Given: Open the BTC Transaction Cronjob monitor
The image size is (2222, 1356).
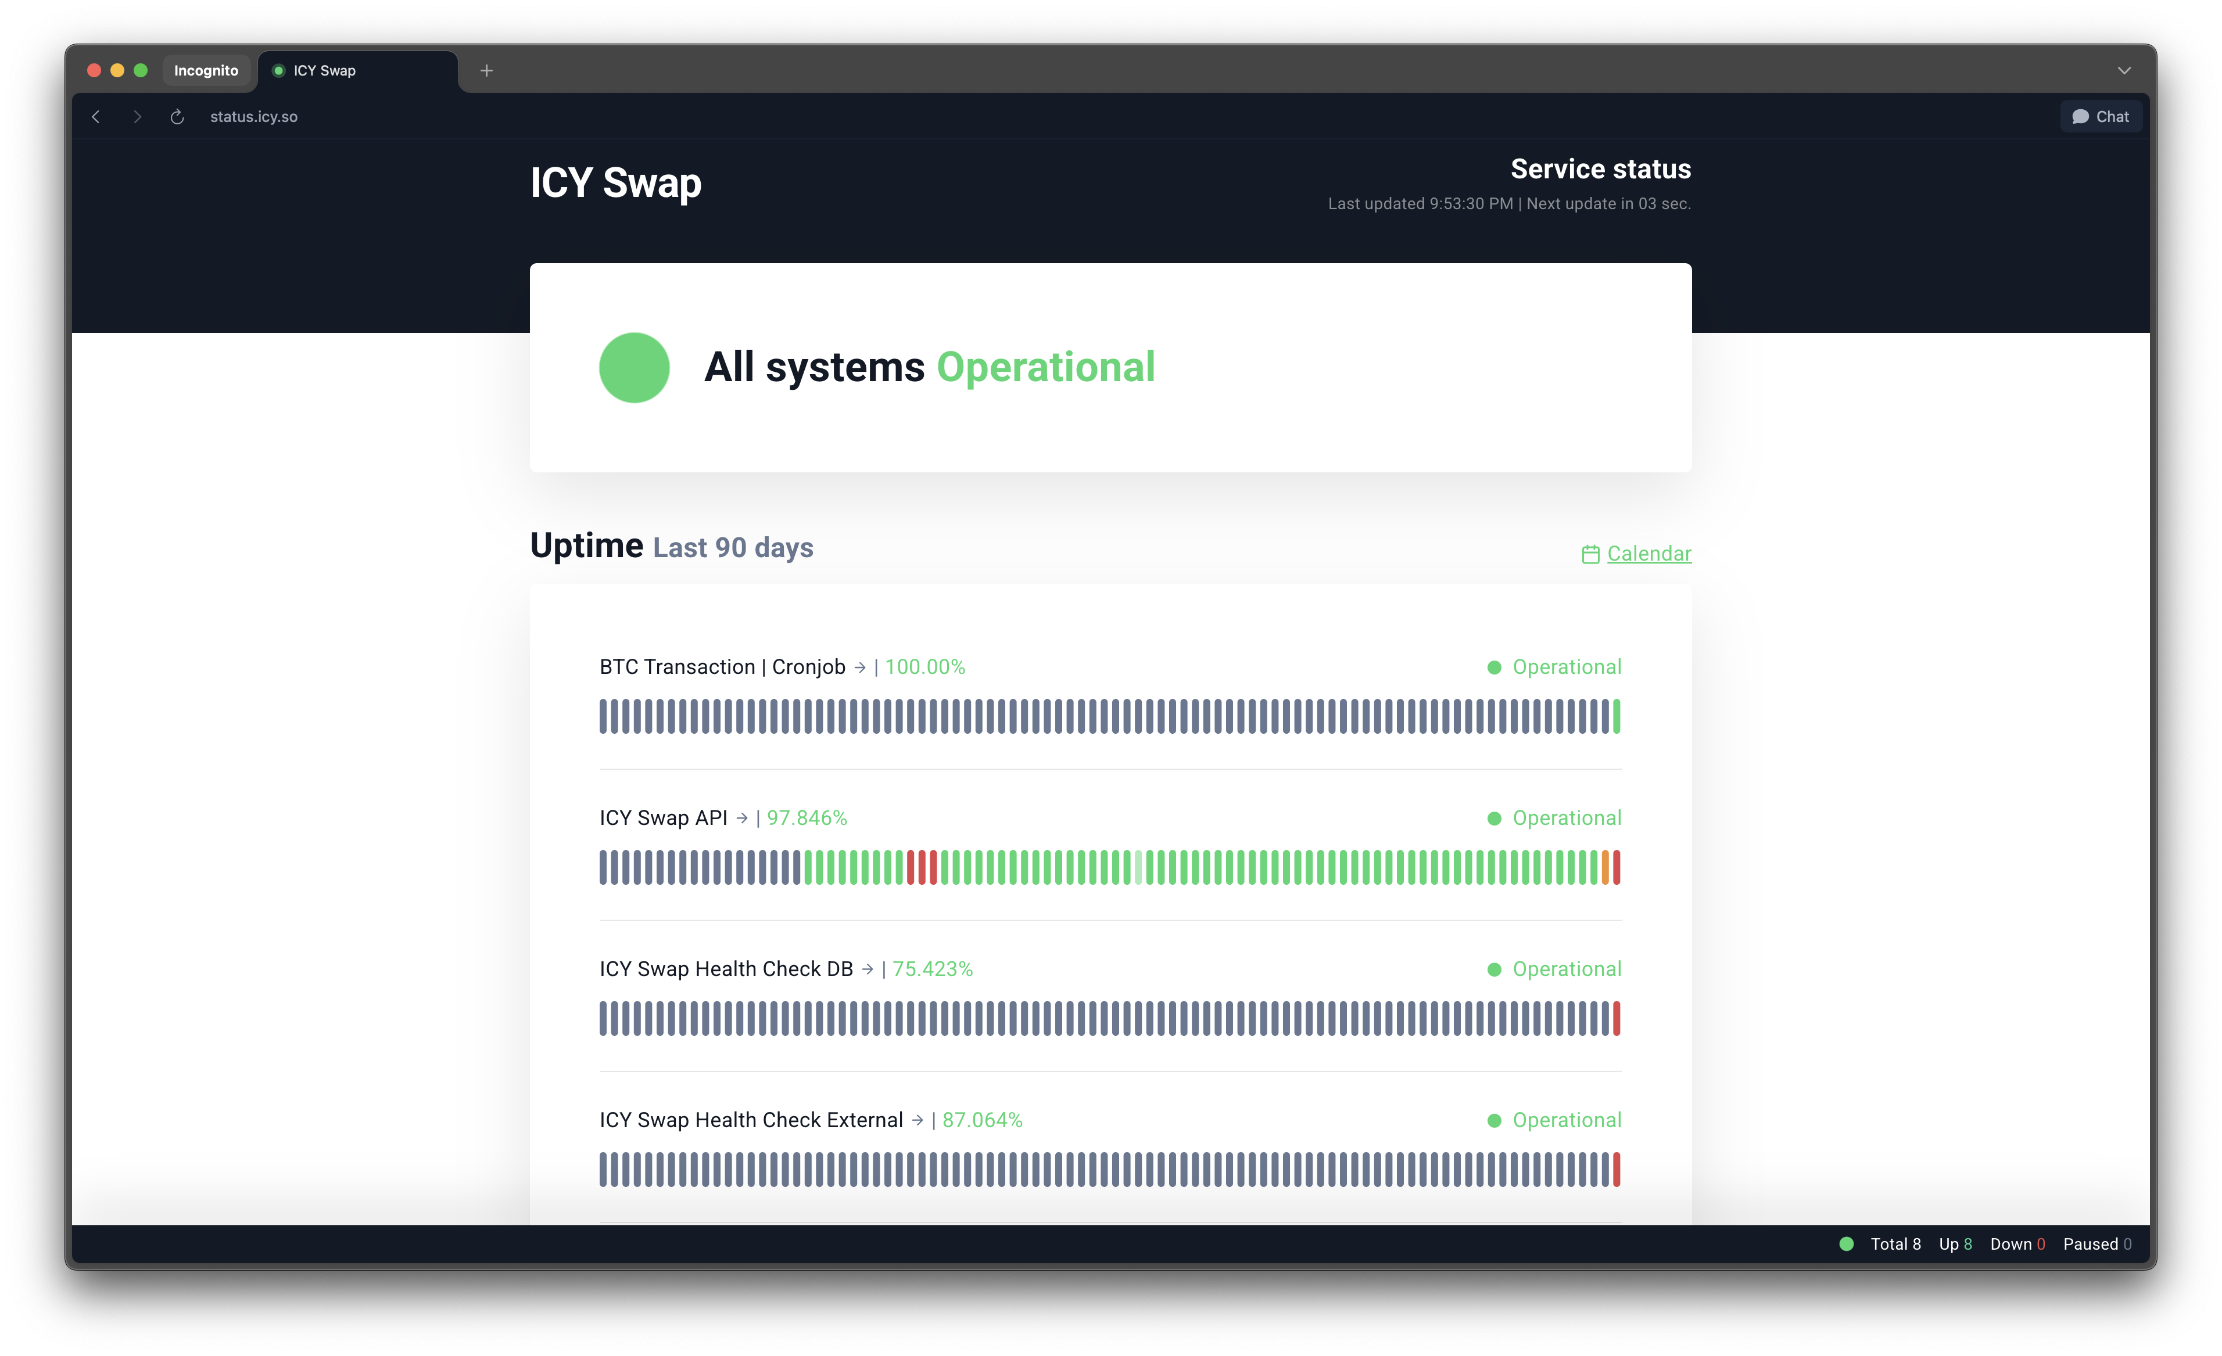Looking at the screenshot, I should 722,667.
